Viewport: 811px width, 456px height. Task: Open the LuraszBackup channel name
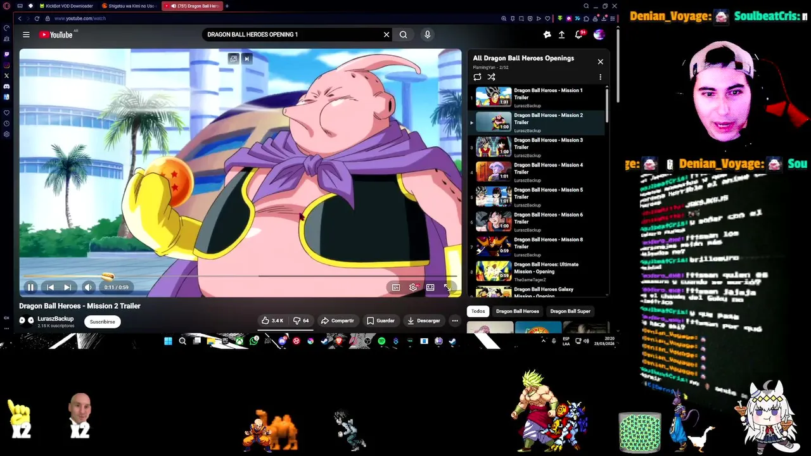coord(56,319)
